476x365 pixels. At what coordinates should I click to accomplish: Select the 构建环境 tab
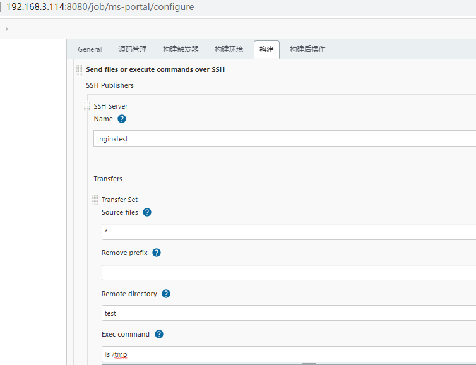[x=229, y=49]
